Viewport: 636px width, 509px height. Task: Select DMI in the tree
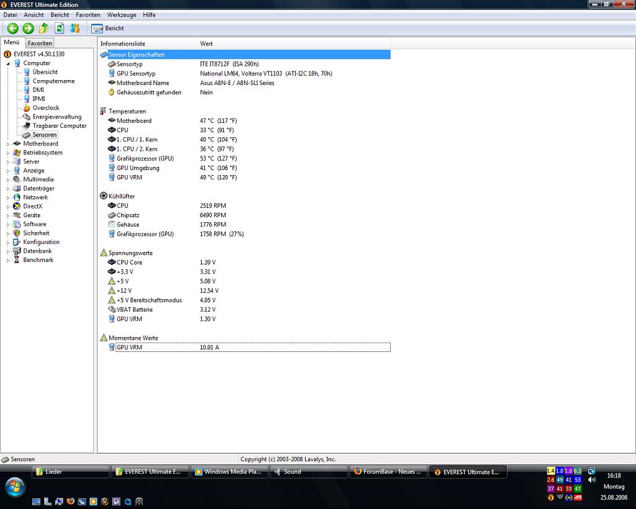[x=38, y=89]
